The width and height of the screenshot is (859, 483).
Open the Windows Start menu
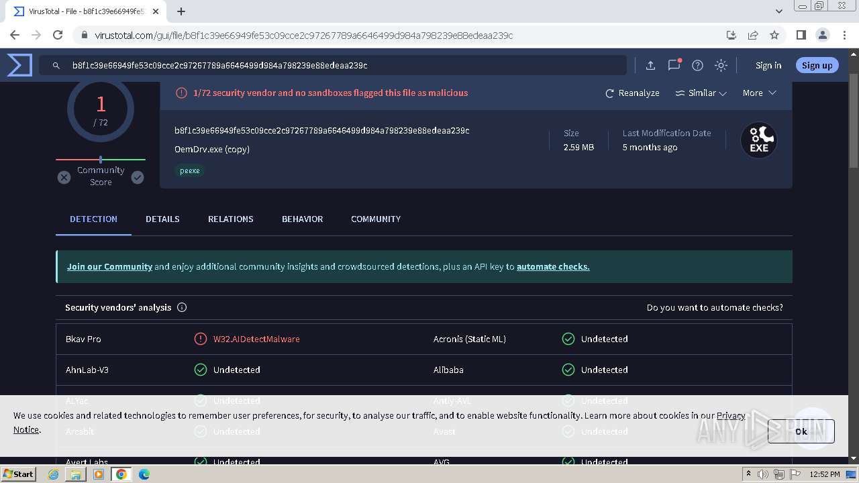[x=19, y=474]
